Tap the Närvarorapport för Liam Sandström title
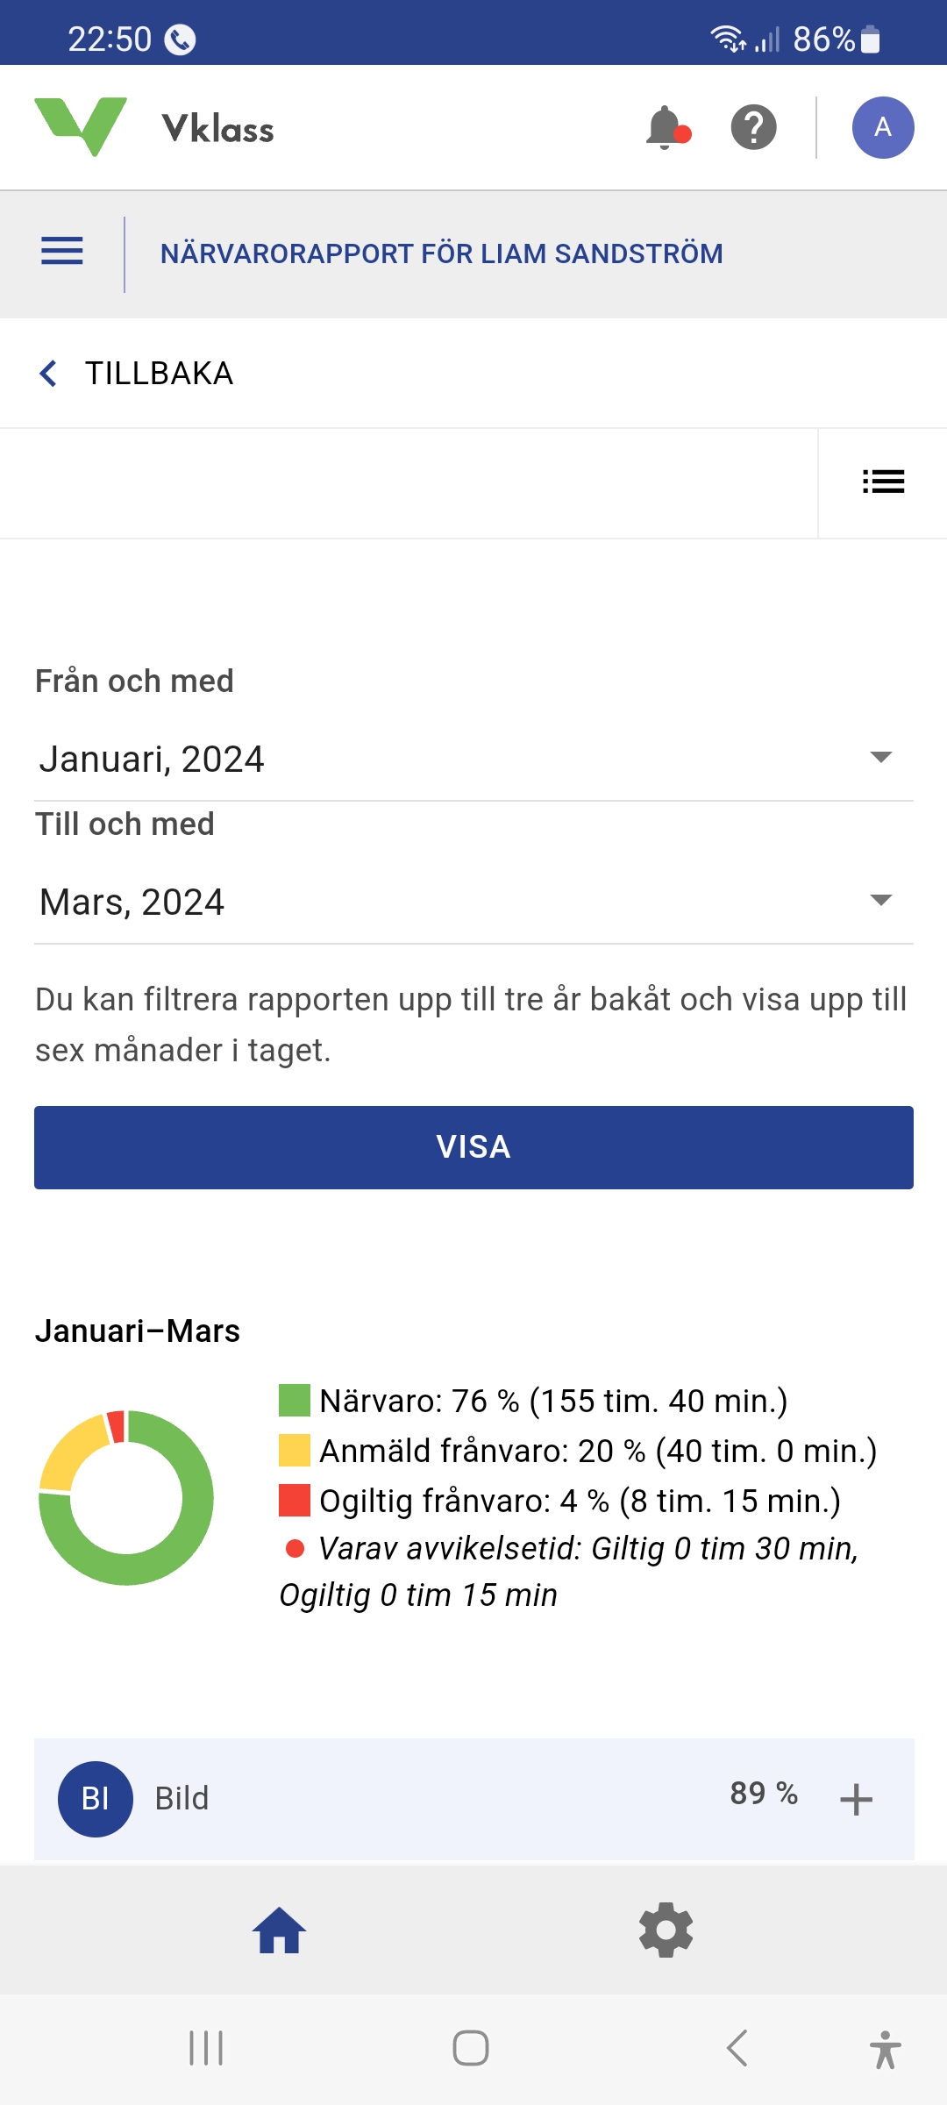This screenshot has width=947, height=2105. coord(441,253)
